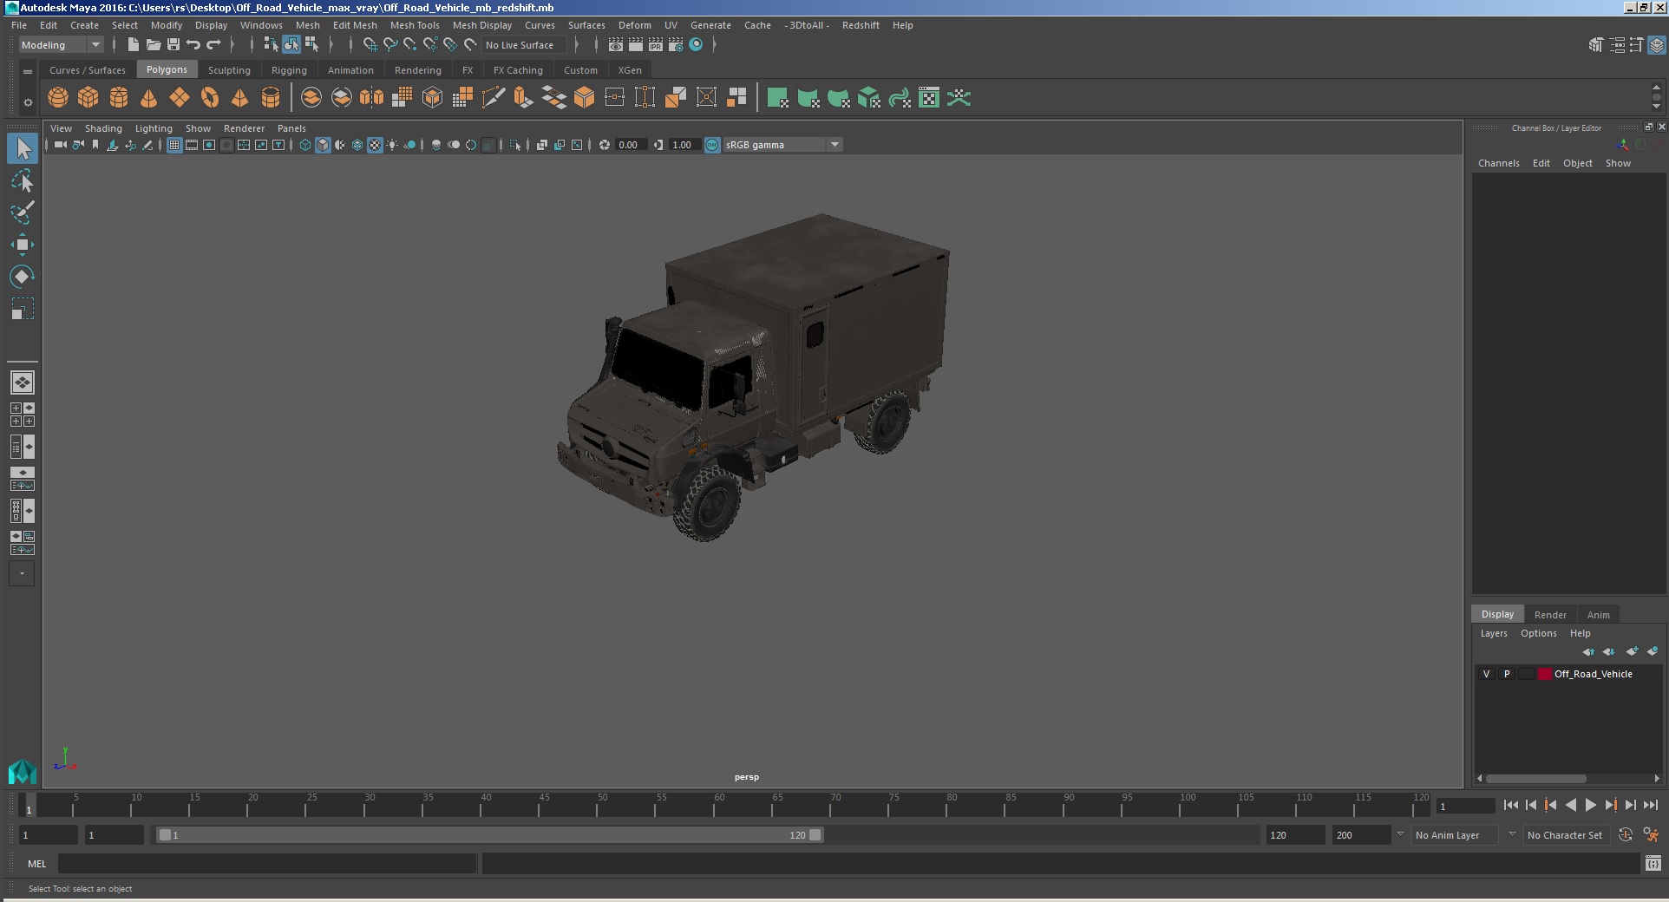Click the MEL command line input

tap(267, 864)
